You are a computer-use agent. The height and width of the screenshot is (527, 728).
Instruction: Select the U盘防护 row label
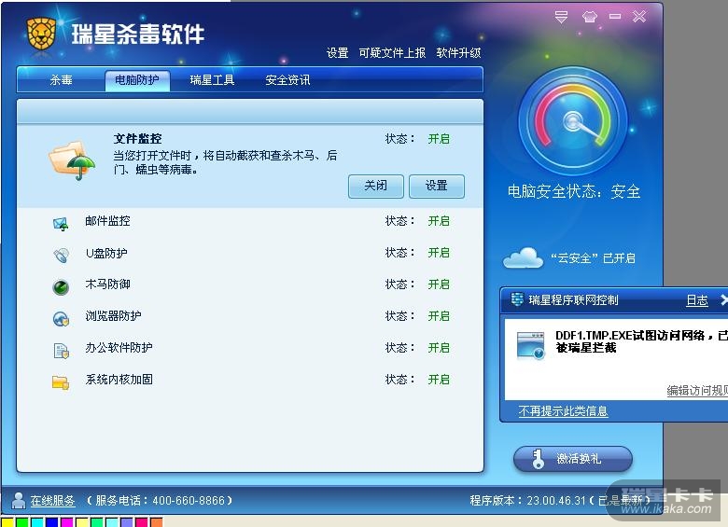click(x=106, y=253)
